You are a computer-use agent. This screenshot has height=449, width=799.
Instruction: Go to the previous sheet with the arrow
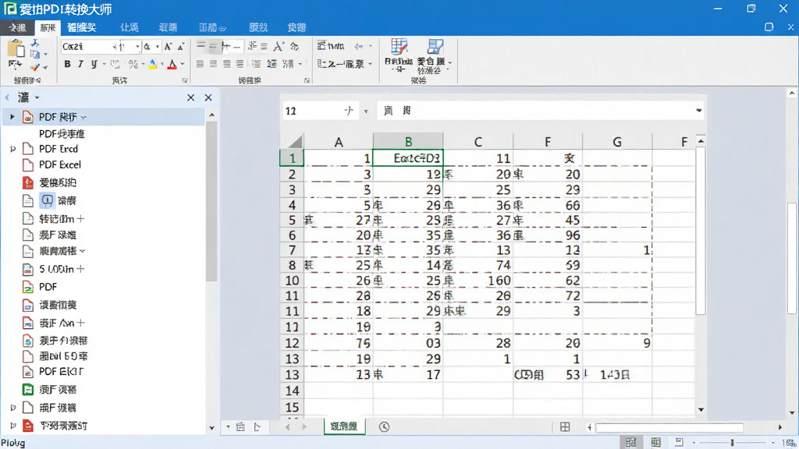point(288,427)
